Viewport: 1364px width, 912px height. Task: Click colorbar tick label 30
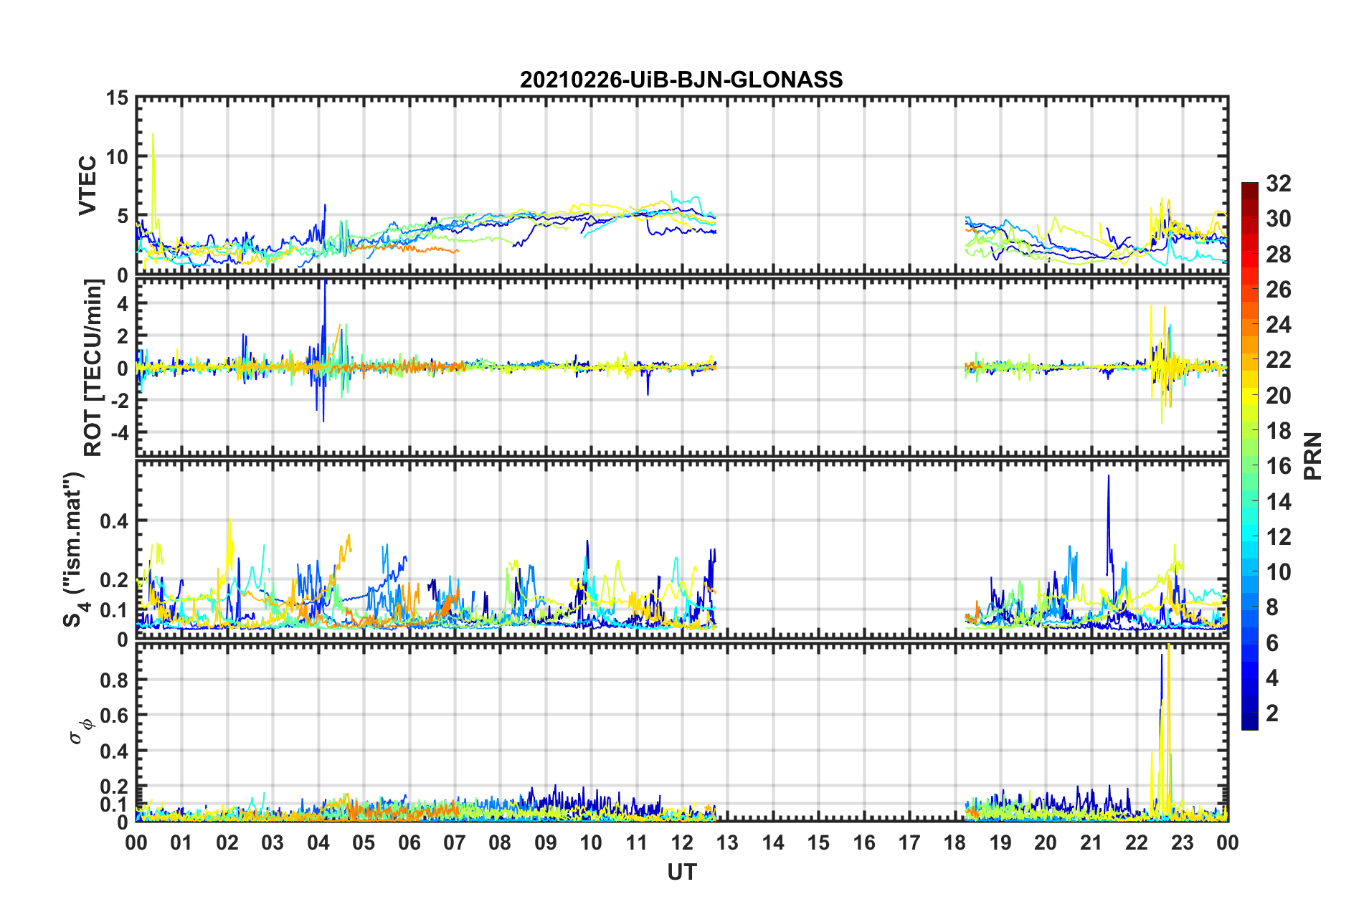click(x=1279, y=219)
